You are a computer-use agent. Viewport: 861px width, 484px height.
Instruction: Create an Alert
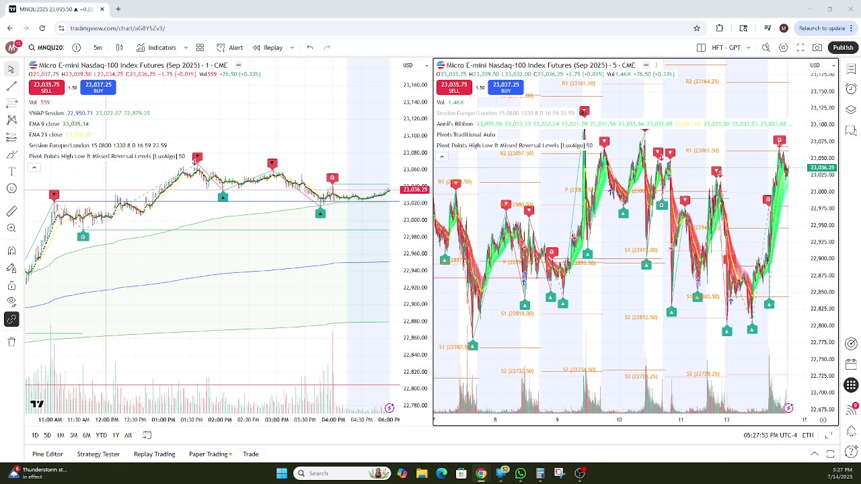[x=230, y=48]
